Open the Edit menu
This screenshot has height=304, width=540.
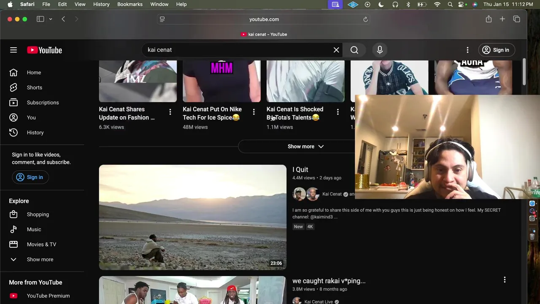click(62, 4)
